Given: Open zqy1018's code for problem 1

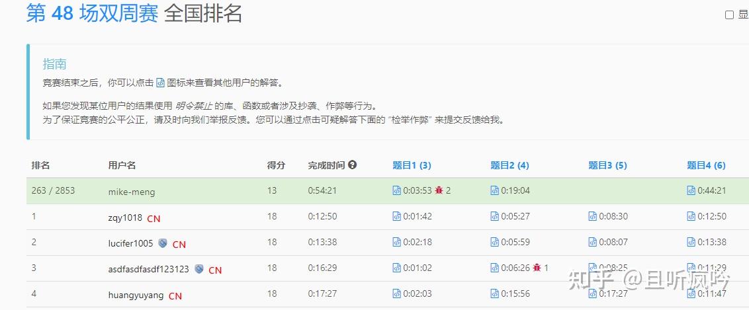Looking at the screenshot, I should pyautogui.click(x=396, y=217).
